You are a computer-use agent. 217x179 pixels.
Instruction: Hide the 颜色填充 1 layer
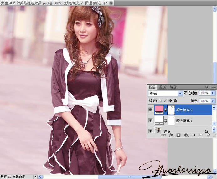pos(151,120)
